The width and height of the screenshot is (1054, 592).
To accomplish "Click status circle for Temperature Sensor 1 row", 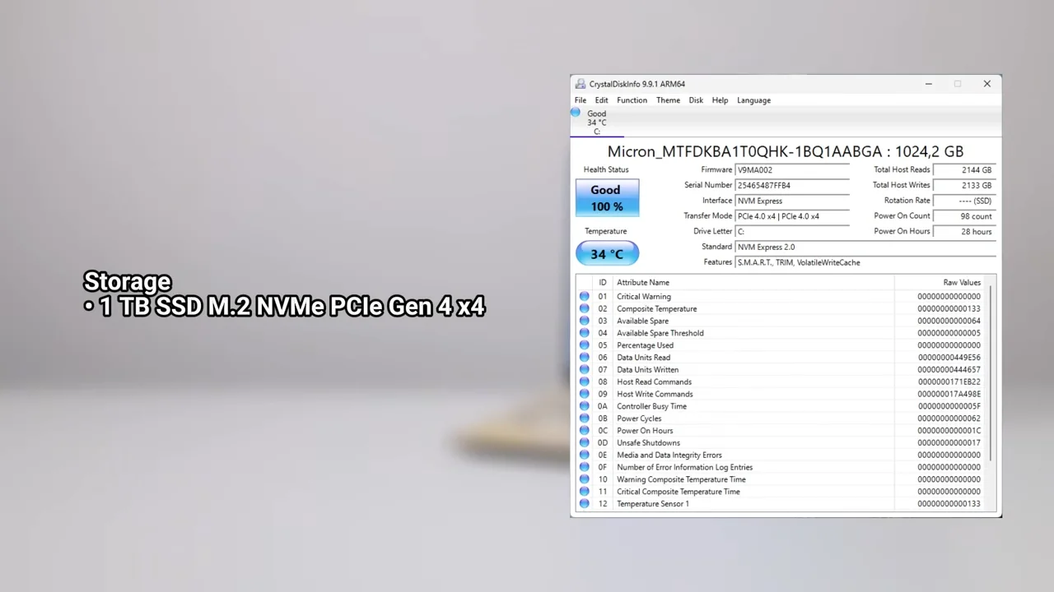I will pyautogui.click(x=584, y=503).
